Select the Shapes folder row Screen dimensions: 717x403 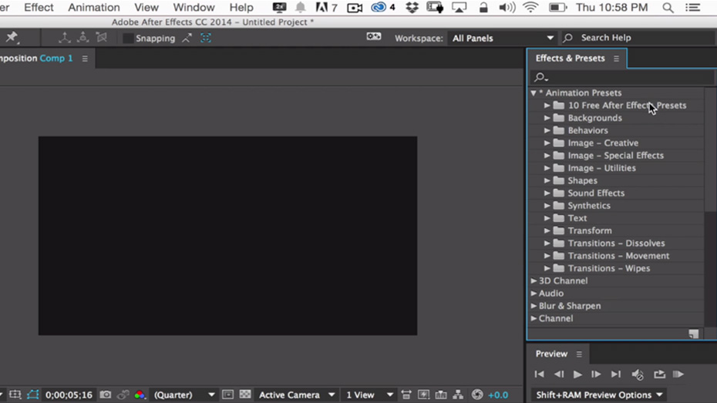point(616,180)
